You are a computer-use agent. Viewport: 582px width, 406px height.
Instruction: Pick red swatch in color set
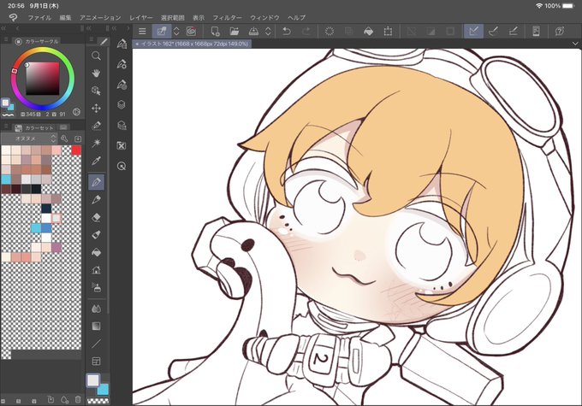tap(76, 150)
